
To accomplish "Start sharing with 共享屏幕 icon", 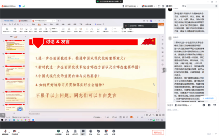I will (x=58, y=131).
